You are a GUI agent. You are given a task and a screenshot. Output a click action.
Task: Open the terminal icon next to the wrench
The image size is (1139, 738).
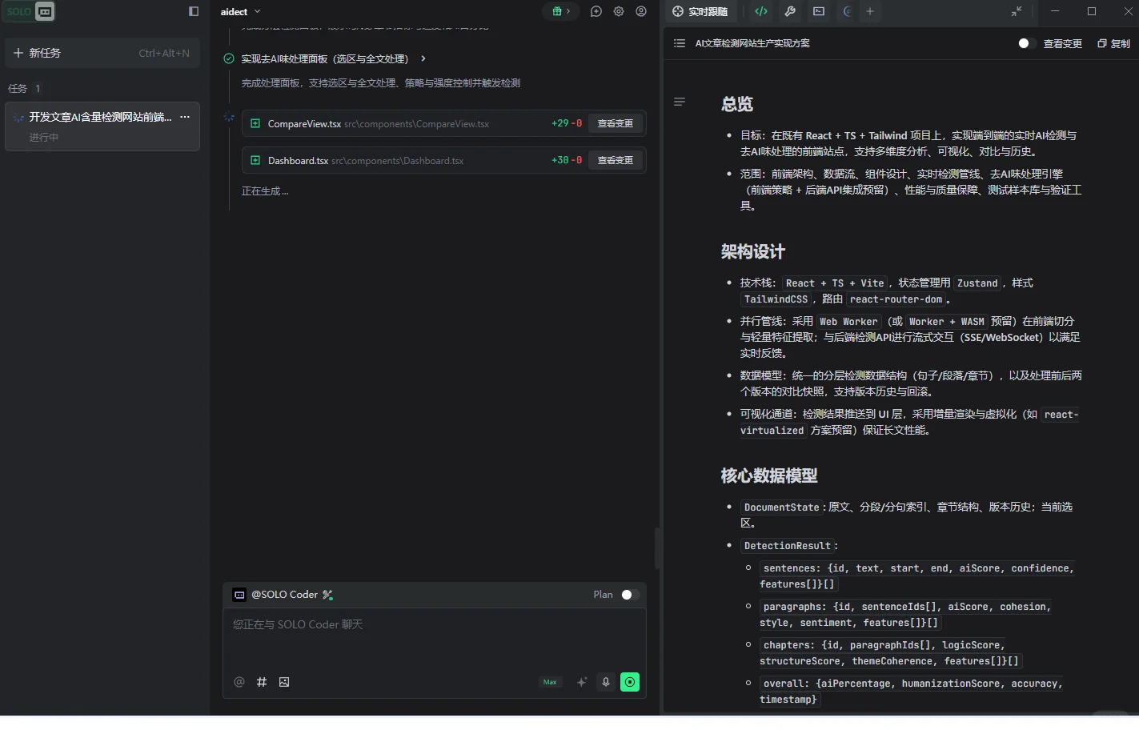click(818, 11)
